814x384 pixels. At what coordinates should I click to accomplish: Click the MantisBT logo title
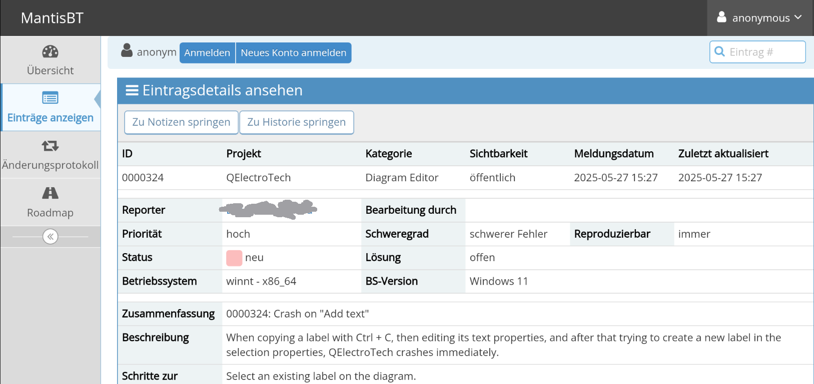52,18
